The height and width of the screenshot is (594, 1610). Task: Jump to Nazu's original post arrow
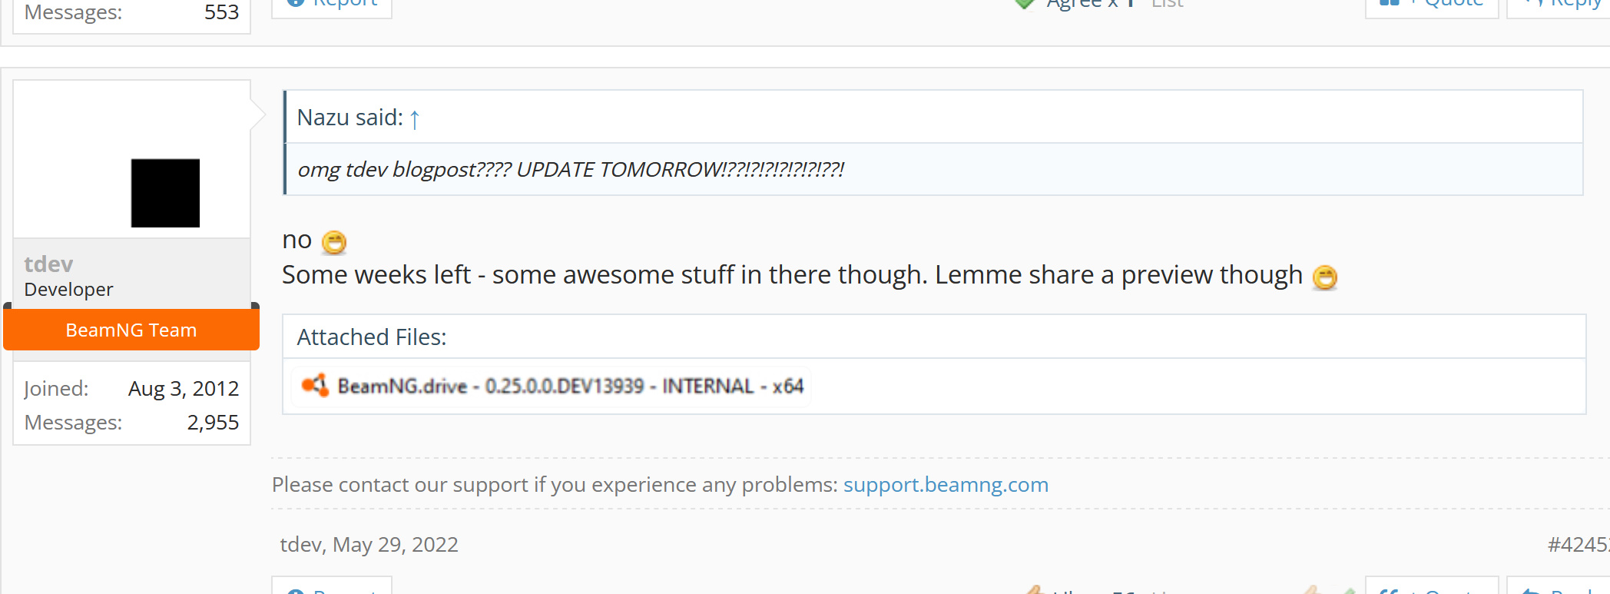pyautogui.click(x=415, y=119)
